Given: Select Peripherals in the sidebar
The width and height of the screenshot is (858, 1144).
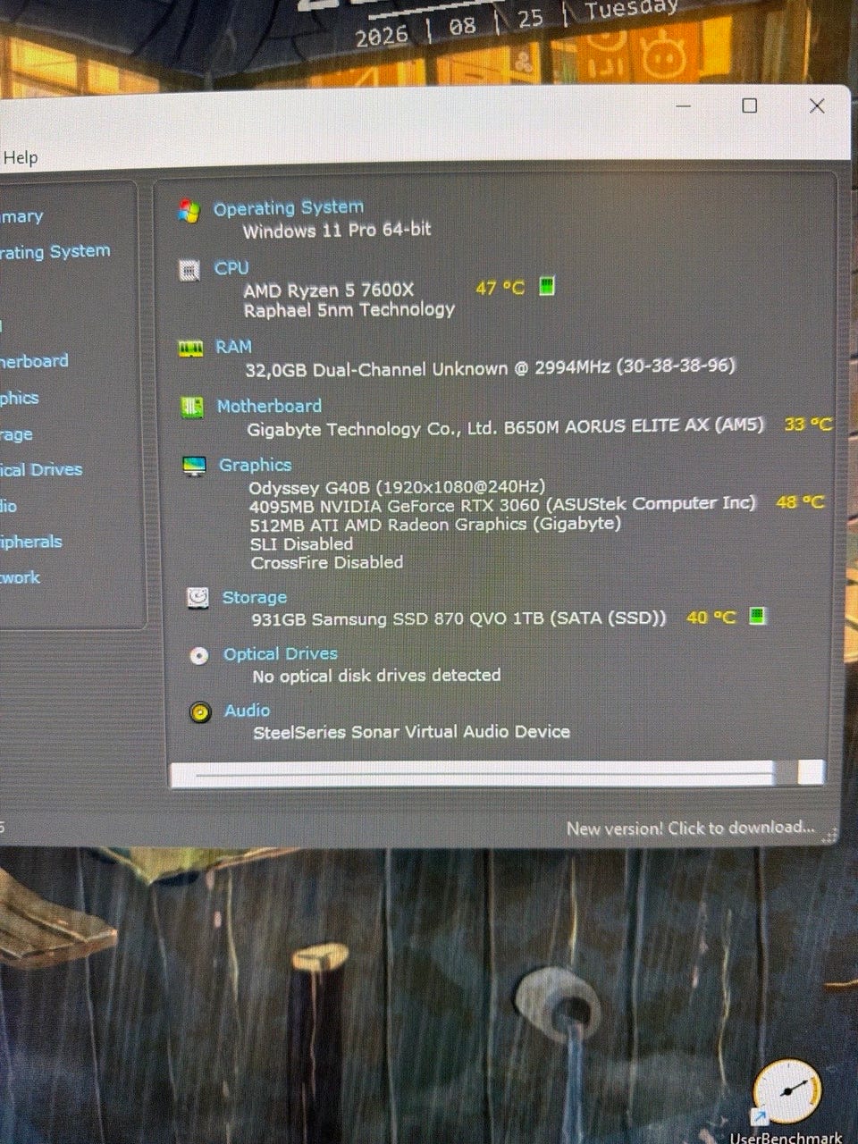Looking at the screenshot, I should [x=31, y=542].
